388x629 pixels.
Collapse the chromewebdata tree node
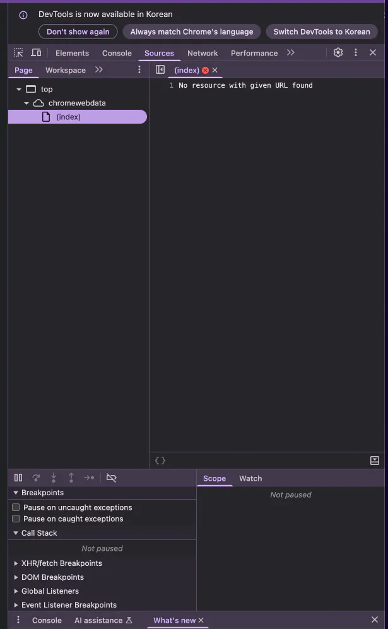click(x=26, y=103)
